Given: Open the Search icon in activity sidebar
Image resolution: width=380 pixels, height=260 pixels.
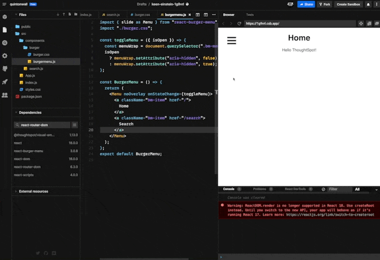Looking at the screenshot, I should click(x=5, y=43).
